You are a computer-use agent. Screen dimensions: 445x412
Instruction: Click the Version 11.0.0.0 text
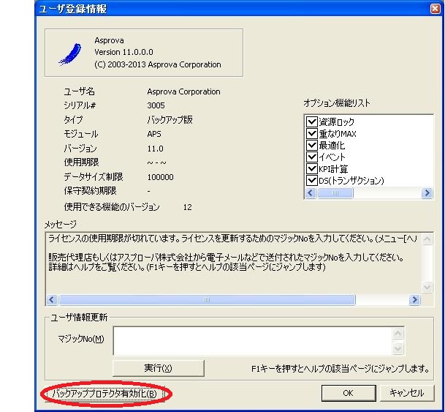tap(123, 52)
